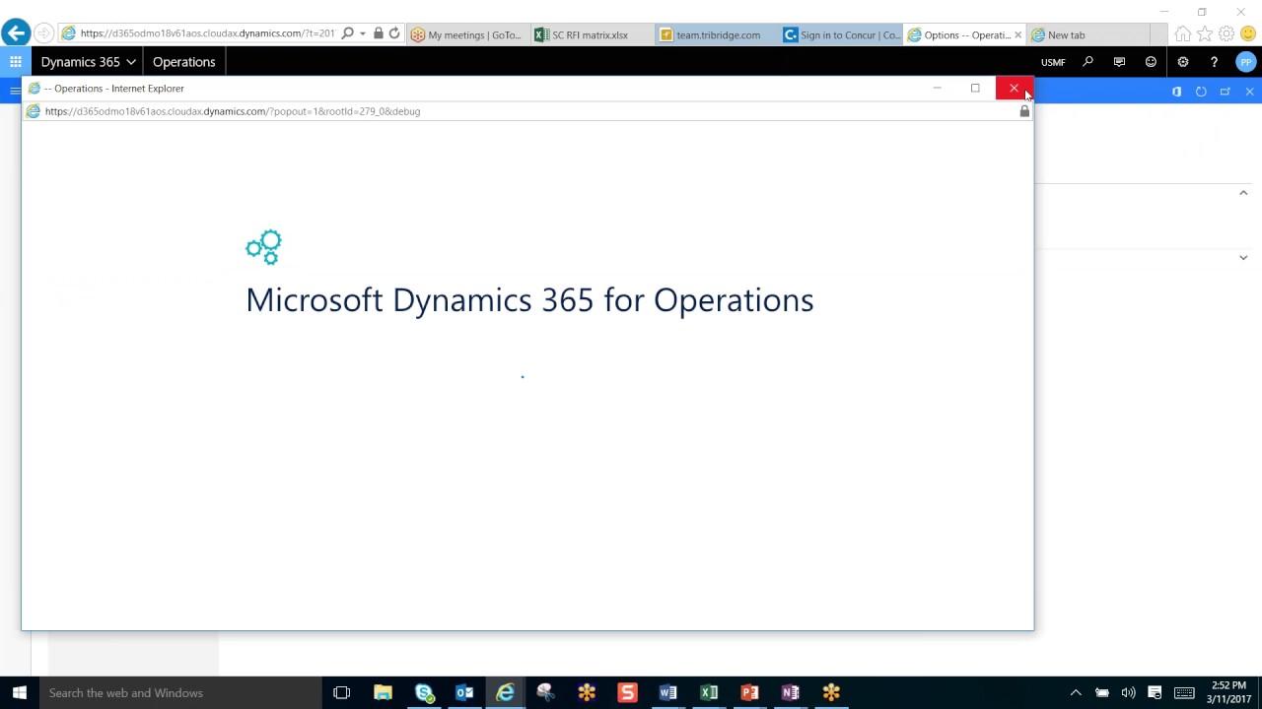Open the browser favorites star icon
This screenshot has width=1262, height=709.
tap(1204, 34)
